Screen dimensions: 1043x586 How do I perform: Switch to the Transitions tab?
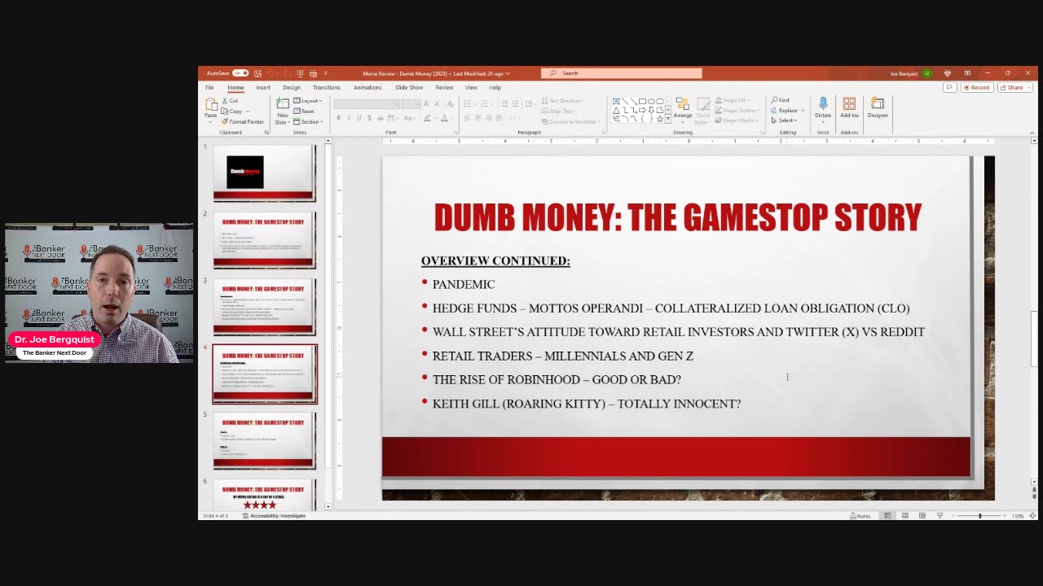(x=326, y=87)
